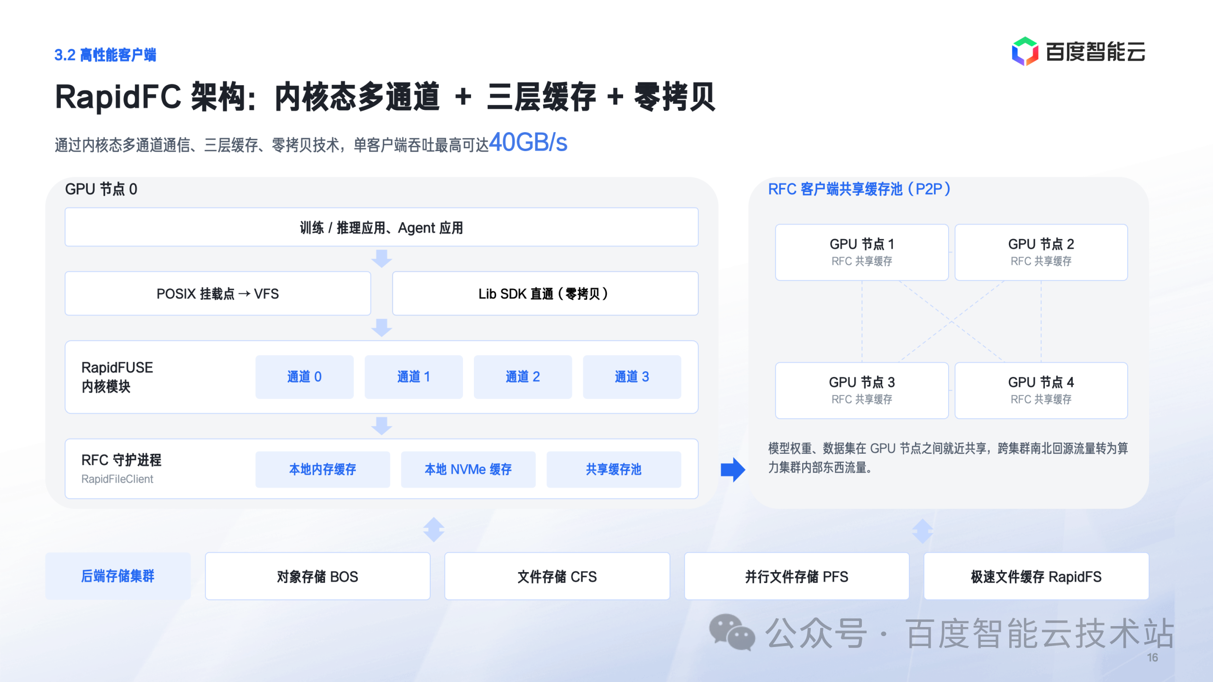The height and width of the screenshot is (682, 1213).
Task: Select the GPU 节点 3 cache box
Action: [861, 390]
